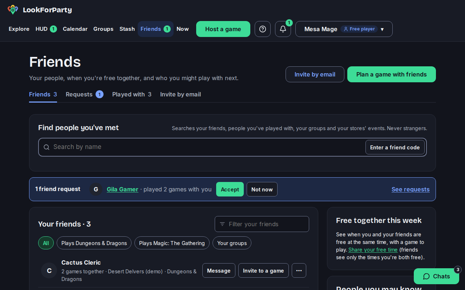Open the Share your free time link
Image resolution: width=465 pixels, height=290 pixels.
click(373, 250)
